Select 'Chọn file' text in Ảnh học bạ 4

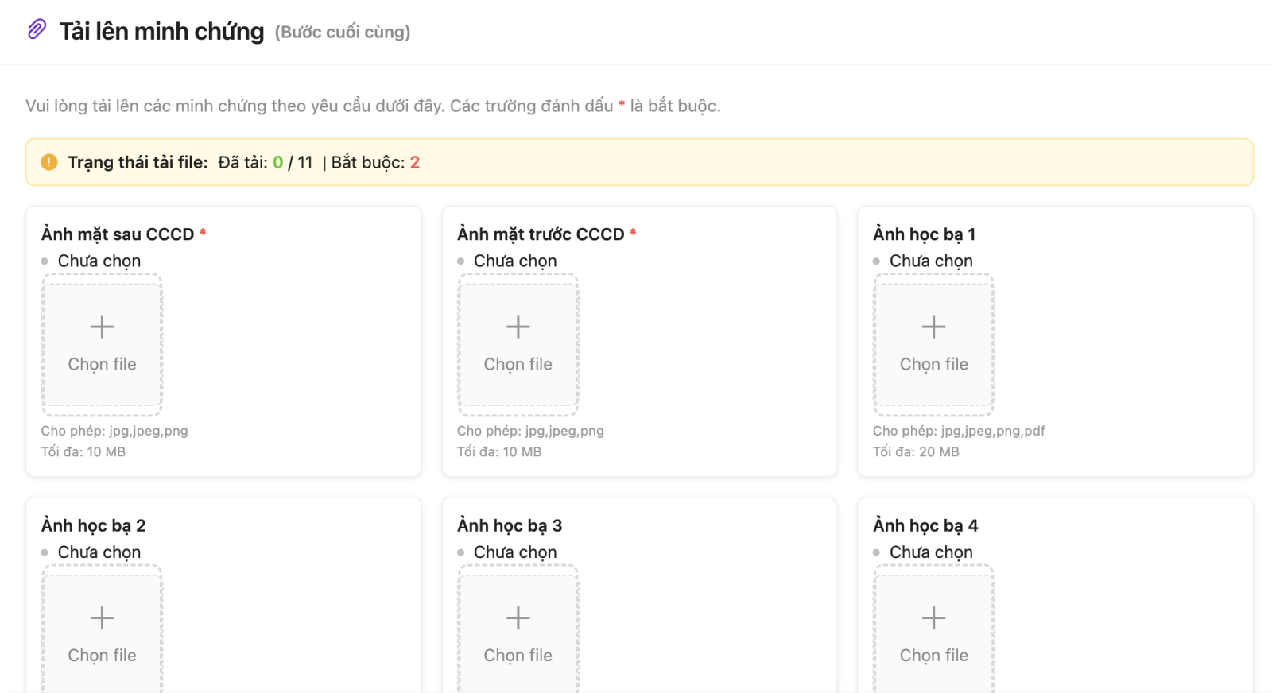933,655
